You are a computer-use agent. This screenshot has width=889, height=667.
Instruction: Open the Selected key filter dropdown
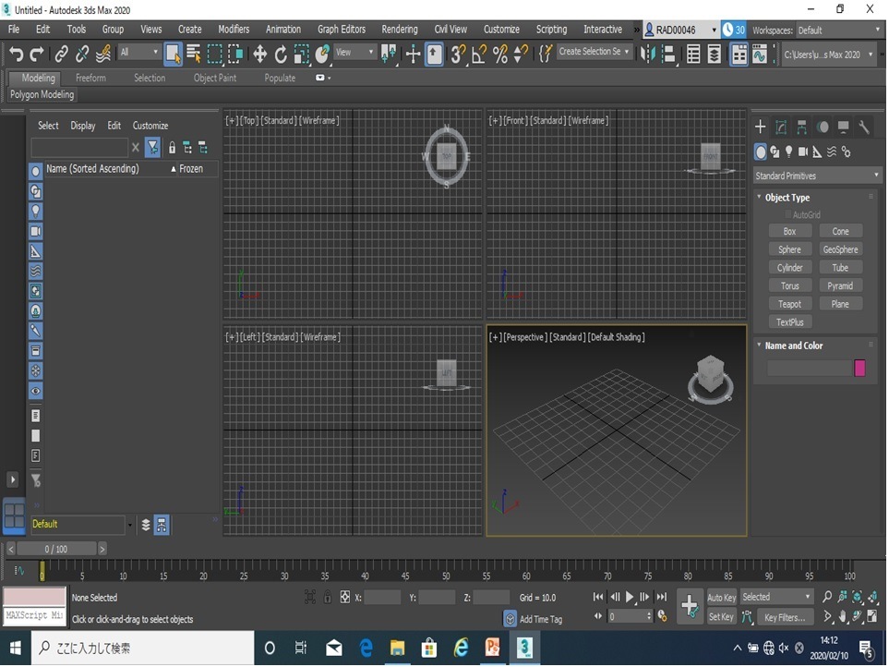pyautogui.click(x=776, y=597)
